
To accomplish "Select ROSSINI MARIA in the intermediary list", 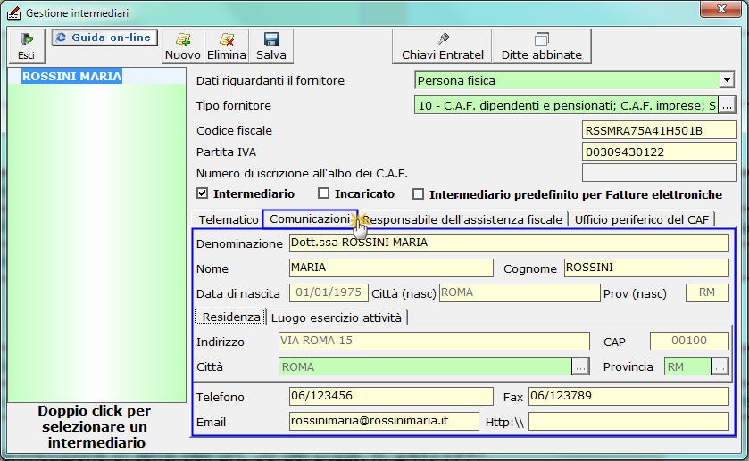I will [71, 77].
